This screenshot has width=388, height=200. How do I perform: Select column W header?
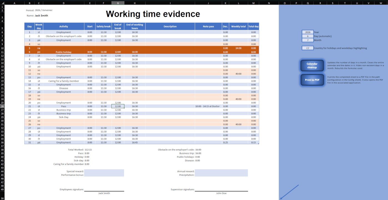[x=381, y=3]
